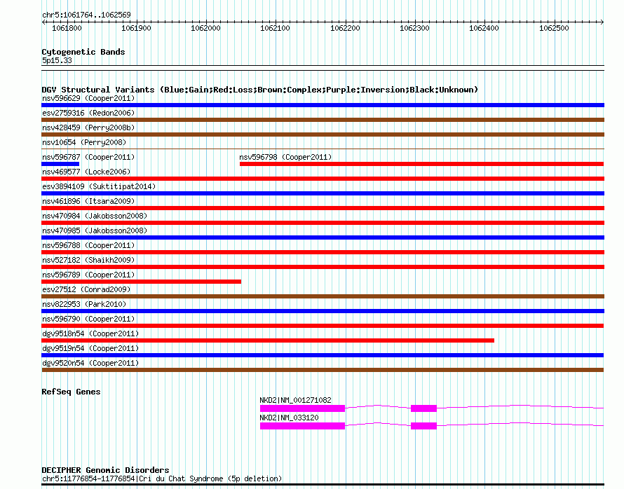The image size is (624, 489).
Task: Select the RefSeq Genes track heading
Action: pos(71,392)
